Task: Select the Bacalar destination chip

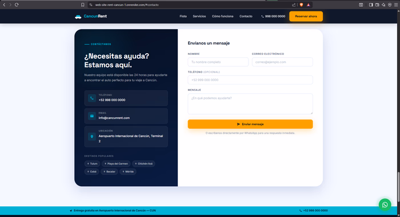Action: (x=109, y=172)
